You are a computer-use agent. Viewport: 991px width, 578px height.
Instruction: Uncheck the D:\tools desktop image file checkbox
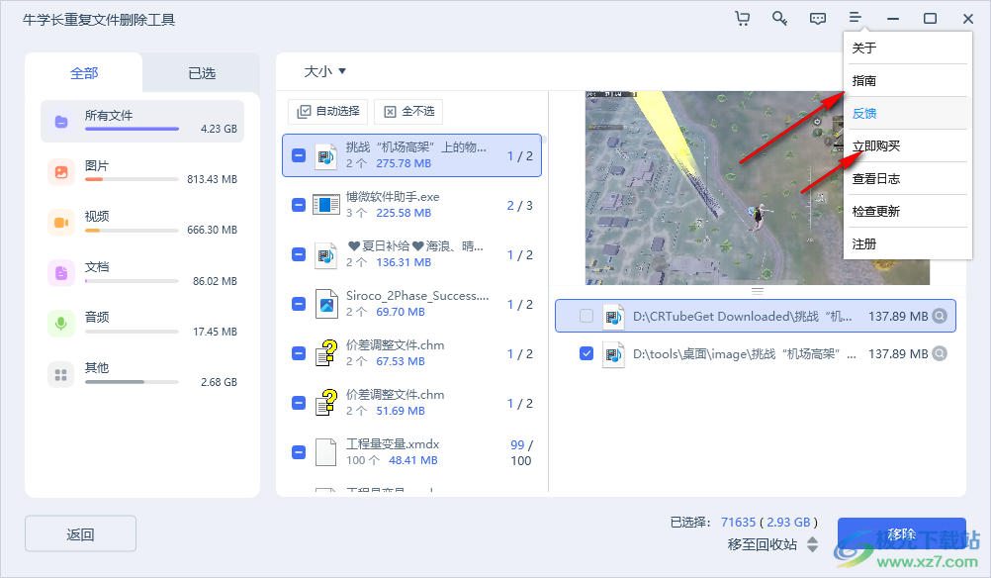[586, 353]
